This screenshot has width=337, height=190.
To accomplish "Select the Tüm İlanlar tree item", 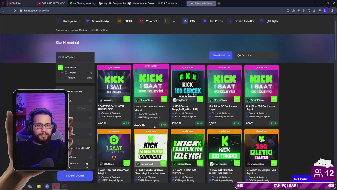I will (70, 68).
